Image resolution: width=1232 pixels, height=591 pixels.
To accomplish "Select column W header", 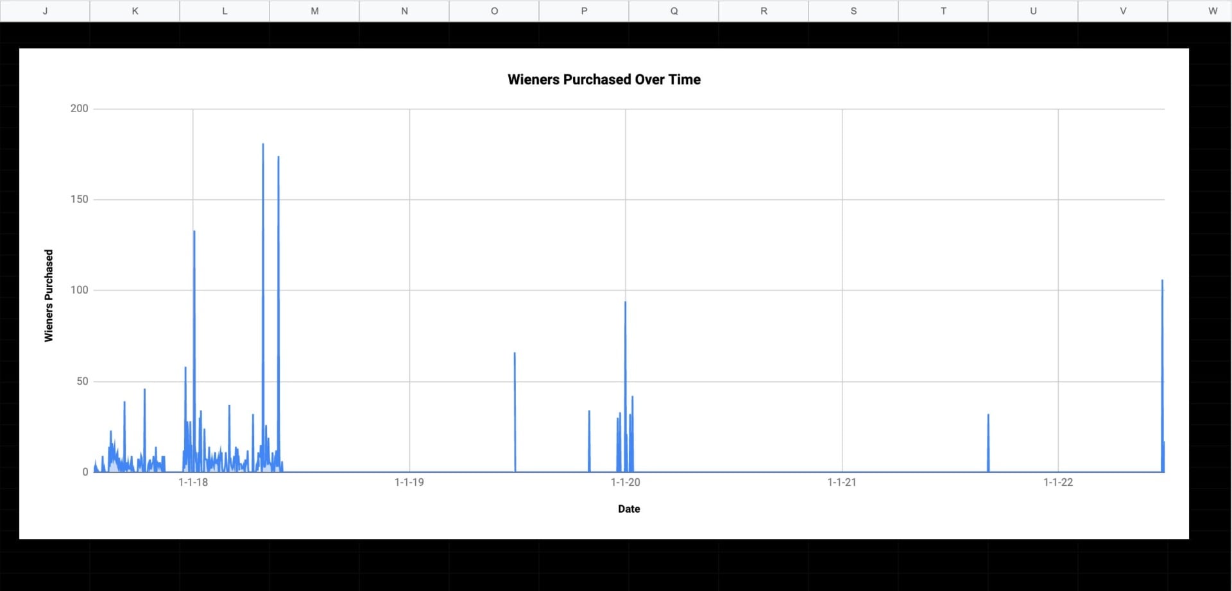I will point(1212,11).
